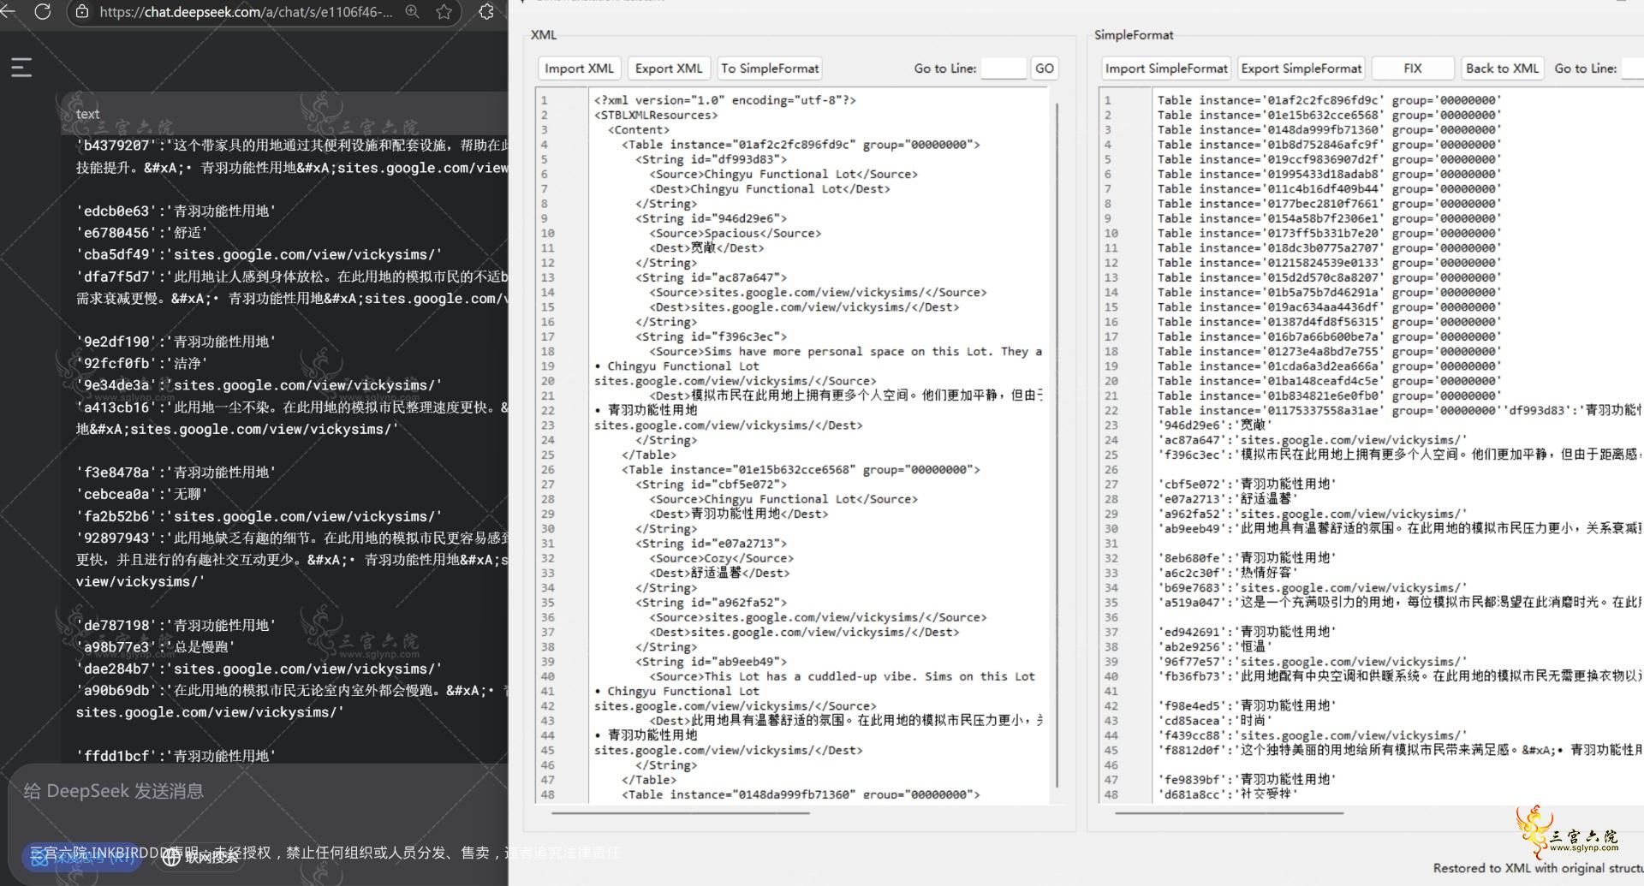Click SimpleFormat editor horizontal scrollbar
1644x886 pixels.
tap(1230, 812)
